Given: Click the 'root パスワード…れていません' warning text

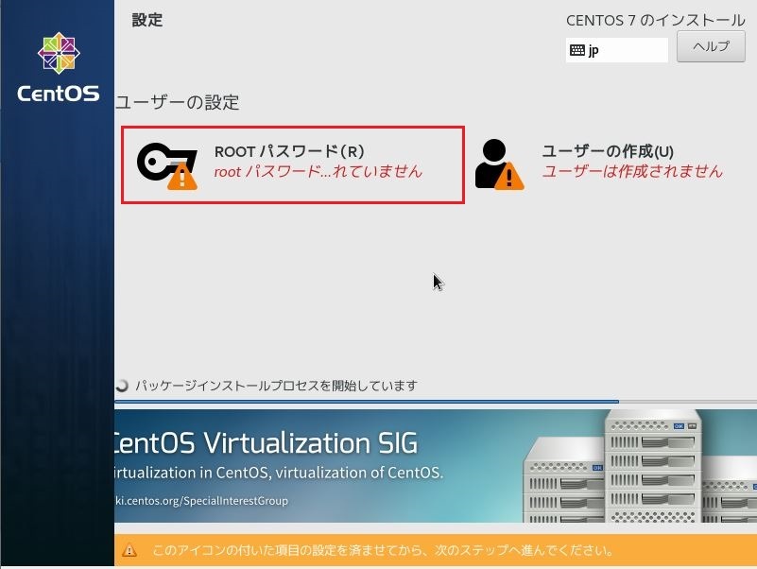Looking at the screenshot, I should coord(318,171).
